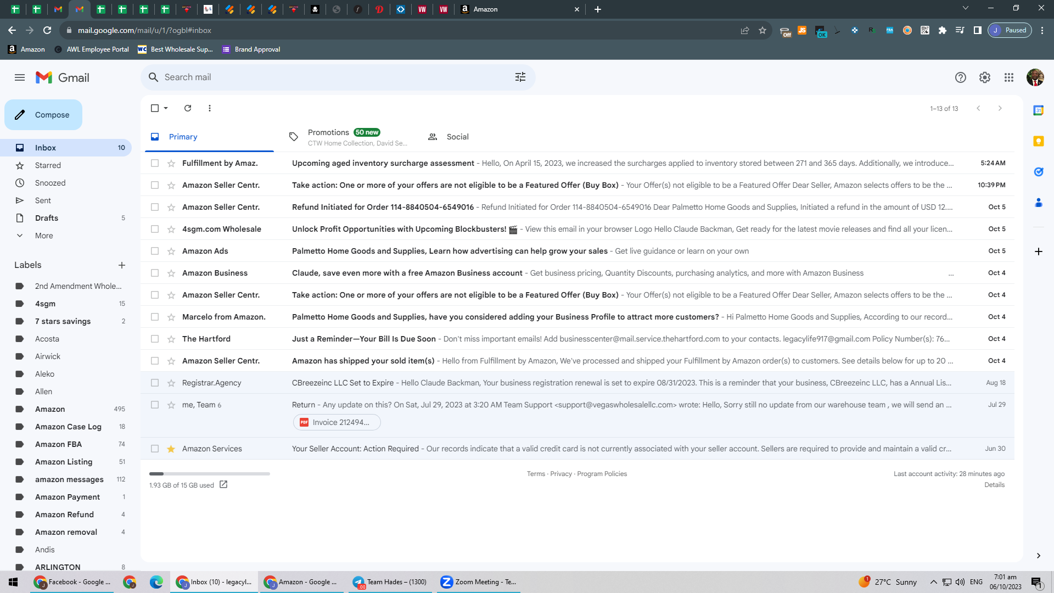Open the Terms link in the footer
This screenshot has height=593, width=1054.
[x=536, y=474]
